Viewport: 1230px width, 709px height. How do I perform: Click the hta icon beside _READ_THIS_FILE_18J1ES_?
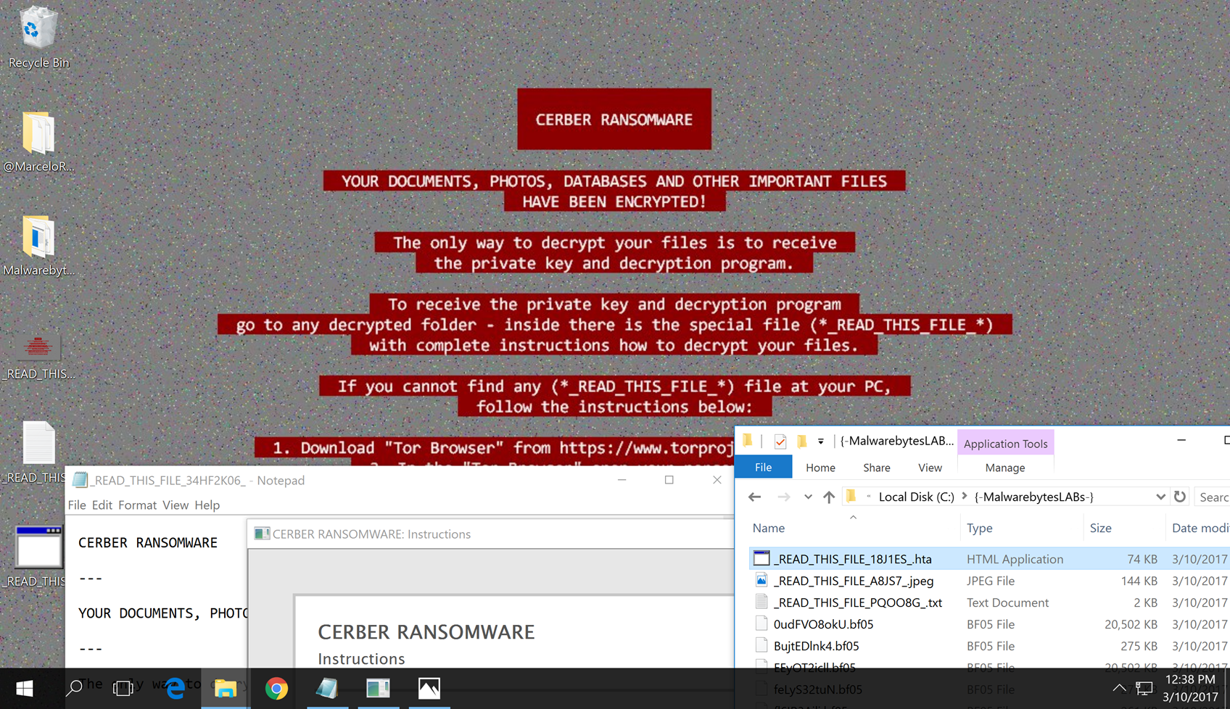tap(761, 558)
